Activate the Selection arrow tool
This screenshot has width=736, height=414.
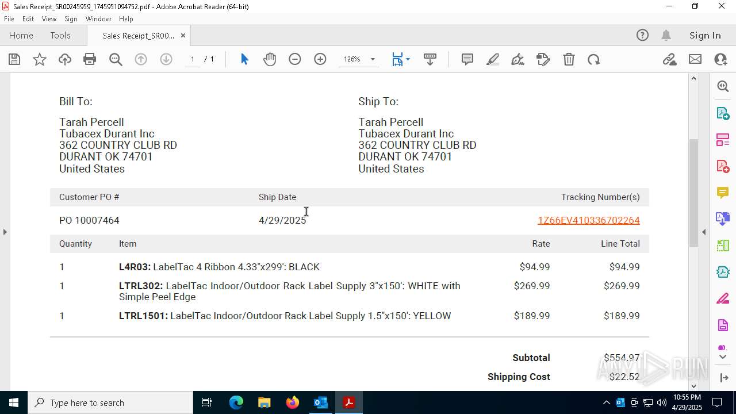[x=244, y=59]
